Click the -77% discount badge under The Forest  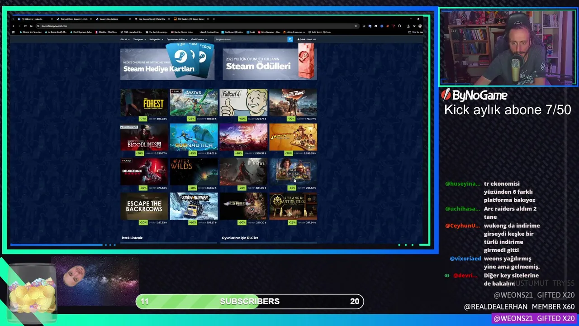click(x=143, y=119)
